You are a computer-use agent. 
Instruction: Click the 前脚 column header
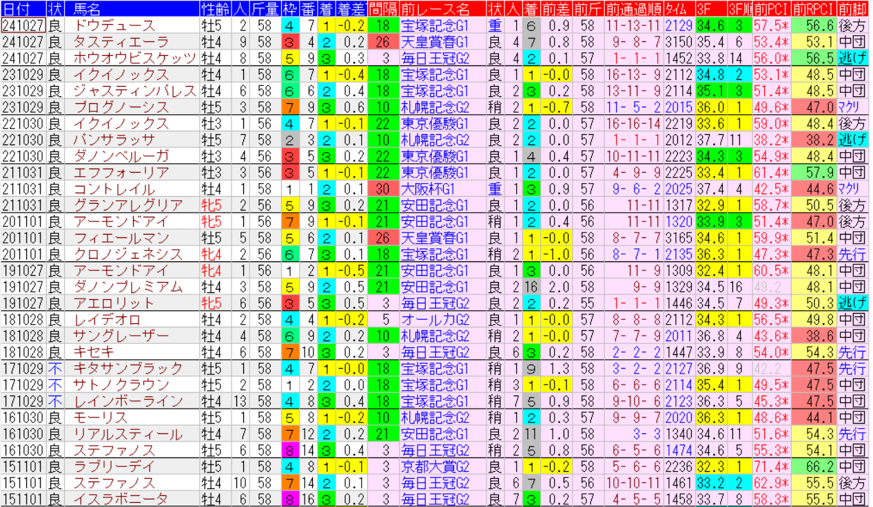(852, 9)
